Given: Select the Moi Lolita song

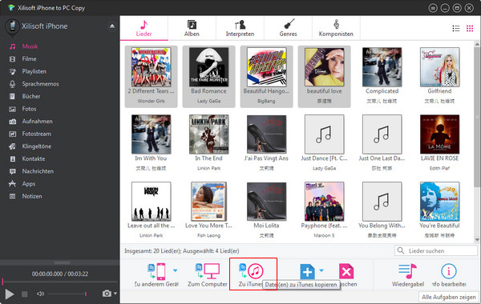Looking at the screenshot, I should pos(267,211).
